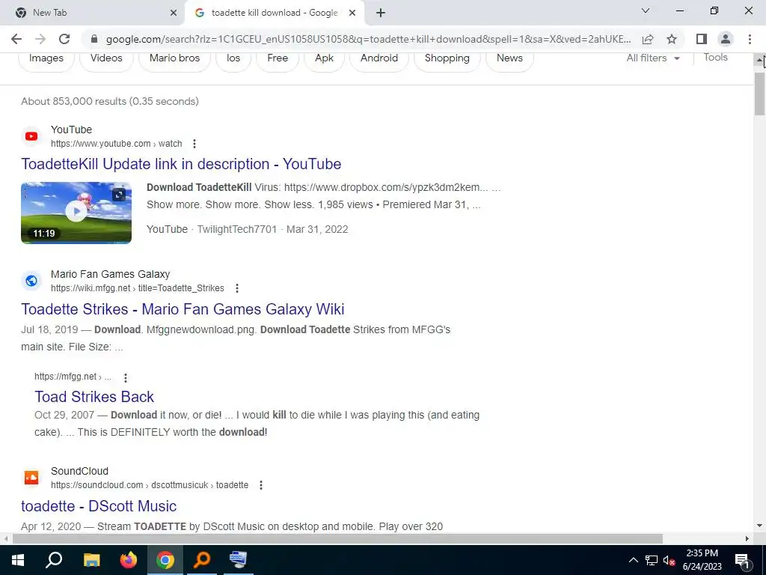
Task: Apply the Free filter chip
Action: pos(278,58)
